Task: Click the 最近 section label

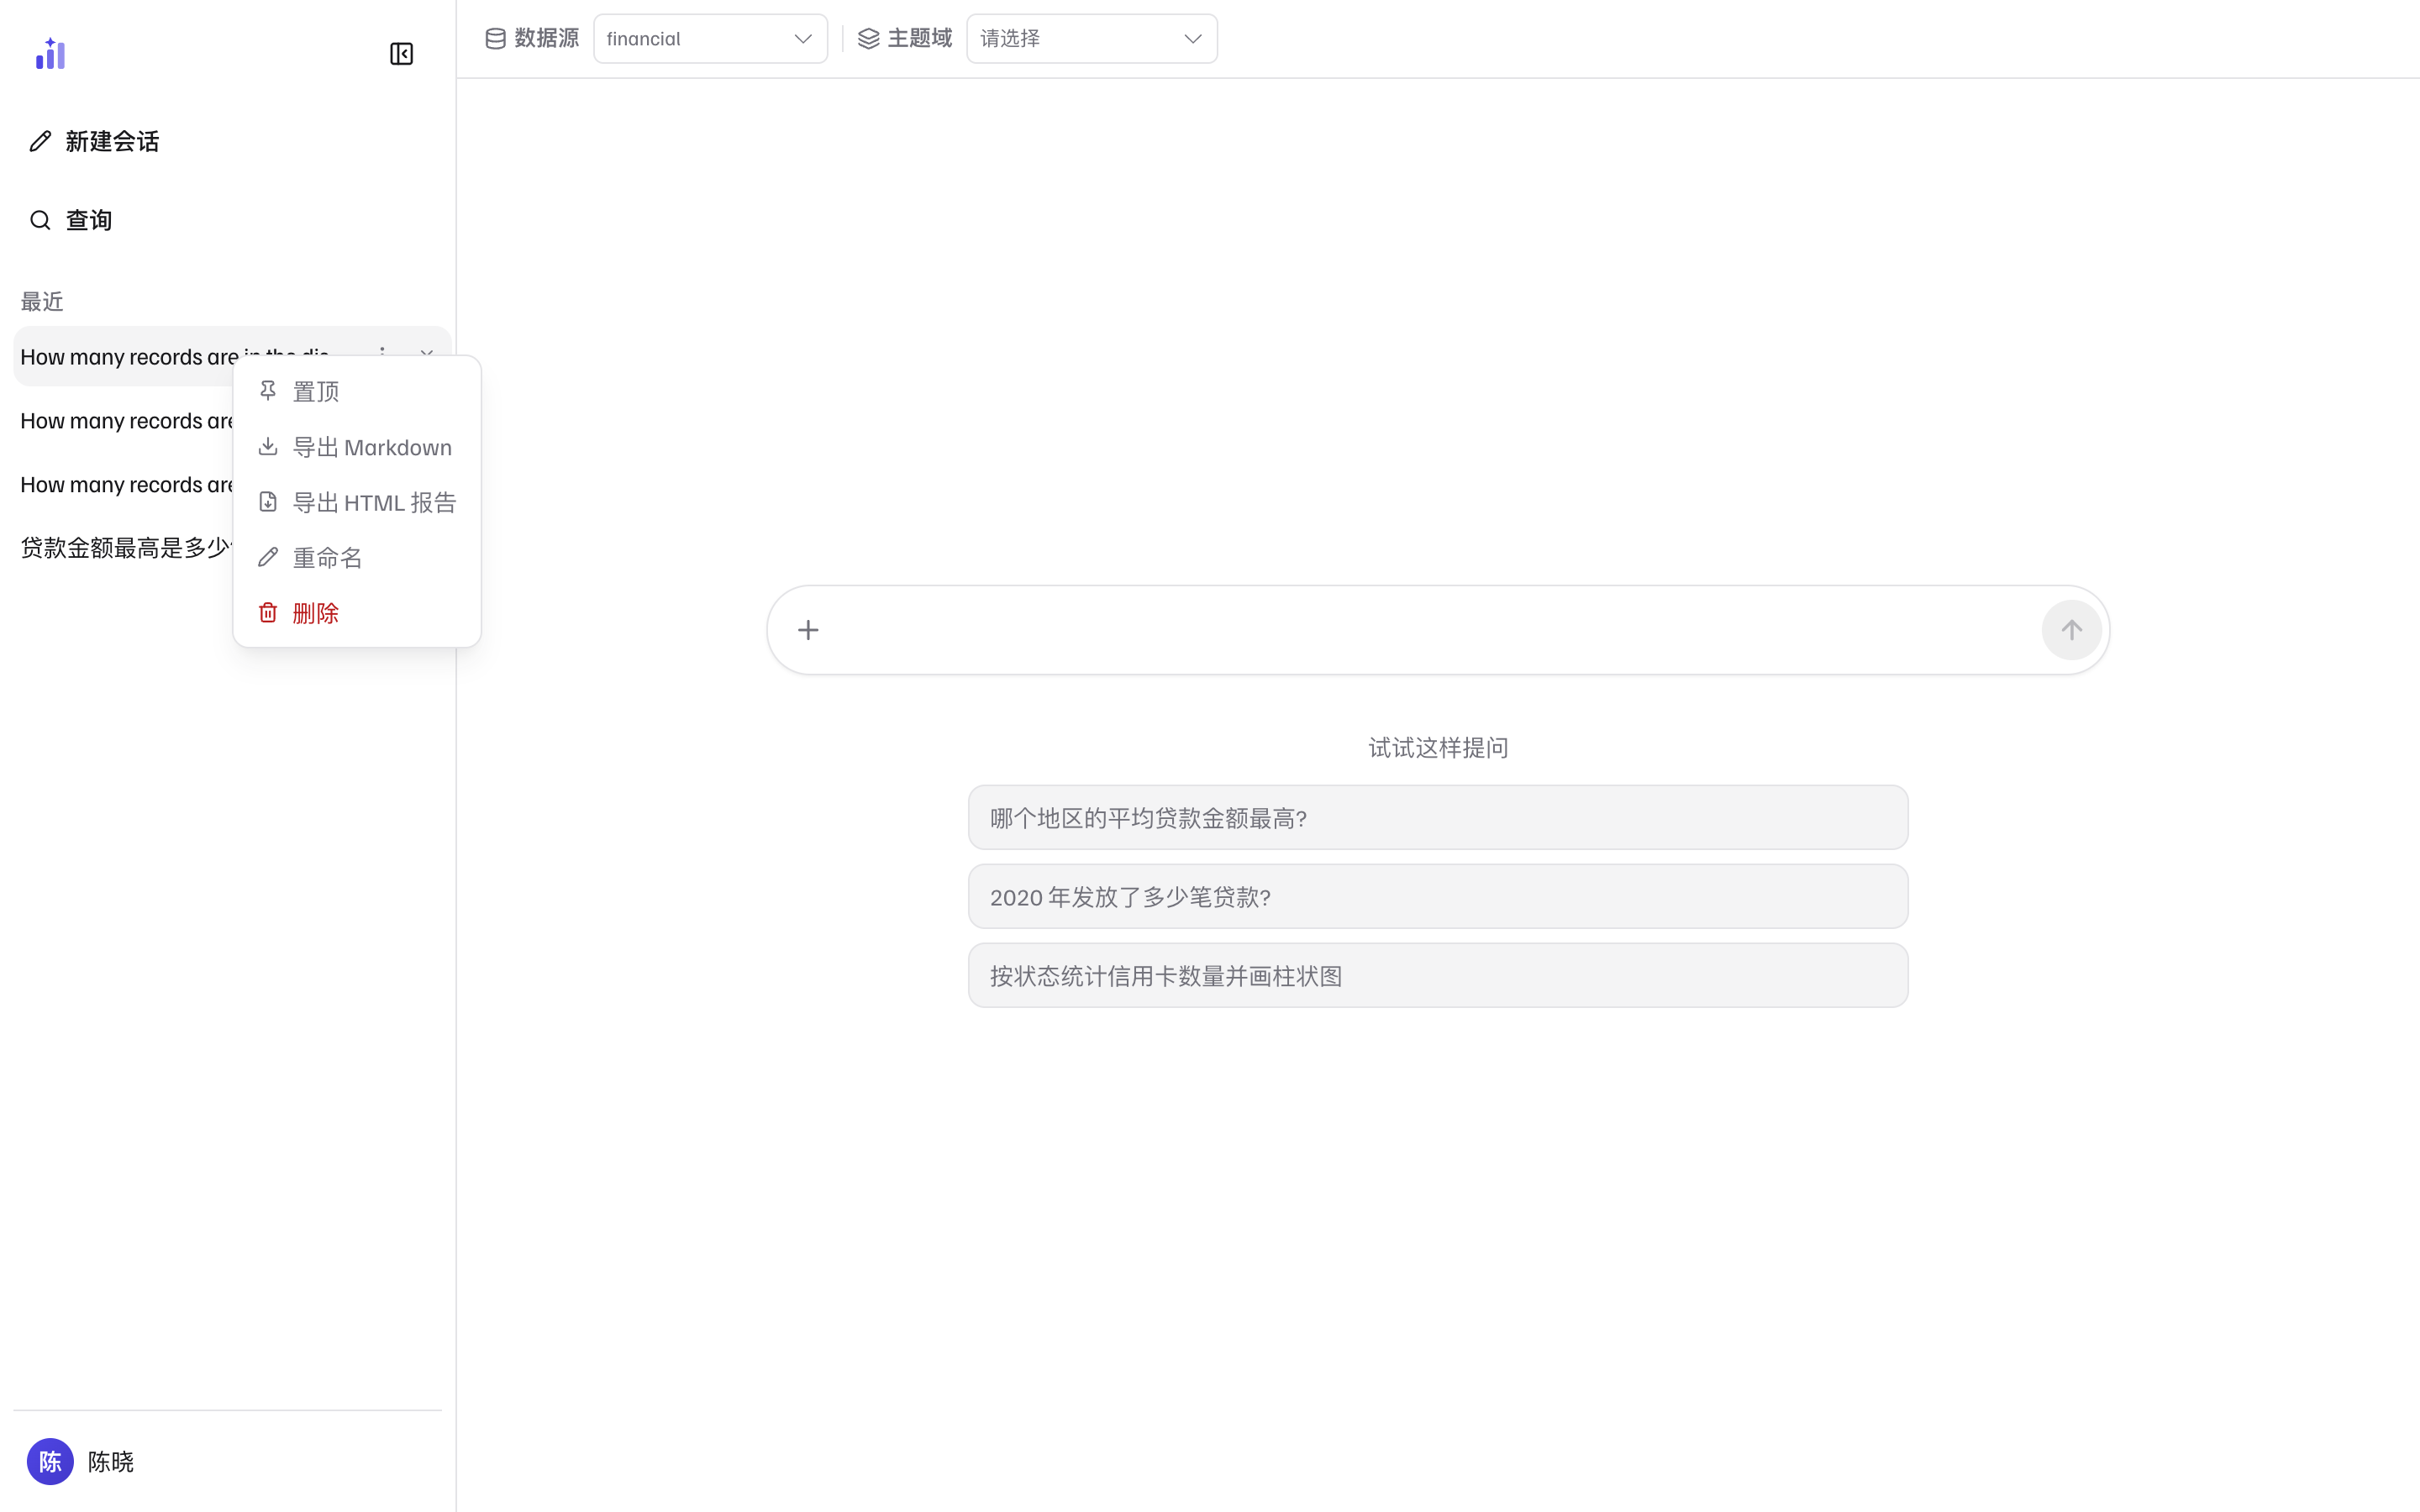Action: (42, 301)
